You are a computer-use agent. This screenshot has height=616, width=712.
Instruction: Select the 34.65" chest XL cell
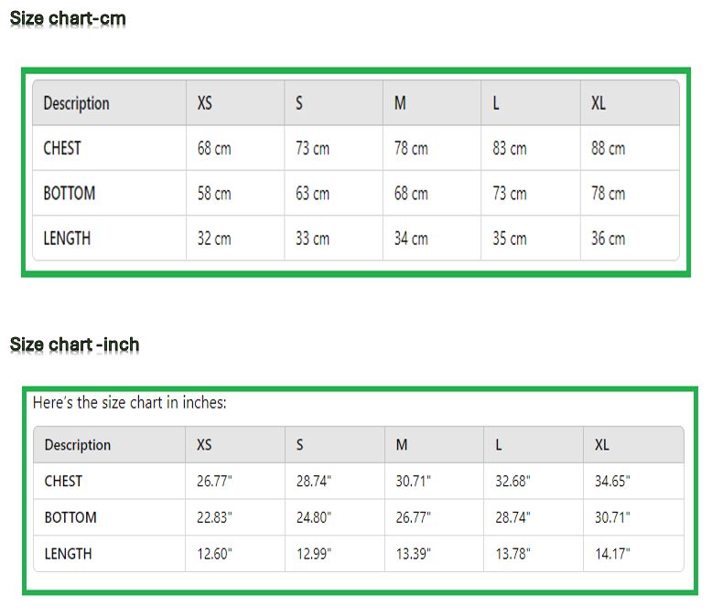click(x=612, y=482)
